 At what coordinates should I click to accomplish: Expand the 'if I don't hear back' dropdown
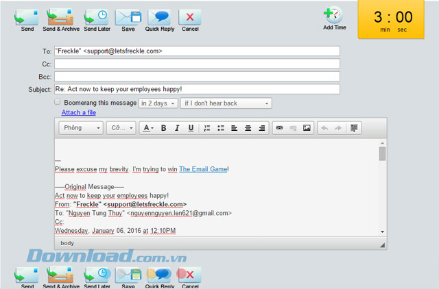226,103
